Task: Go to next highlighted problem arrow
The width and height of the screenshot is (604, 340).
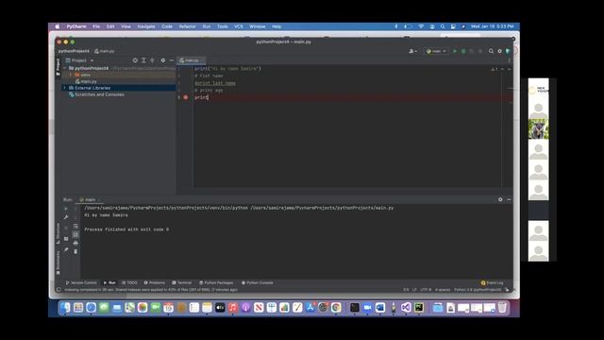Action: tap(510, 69)
